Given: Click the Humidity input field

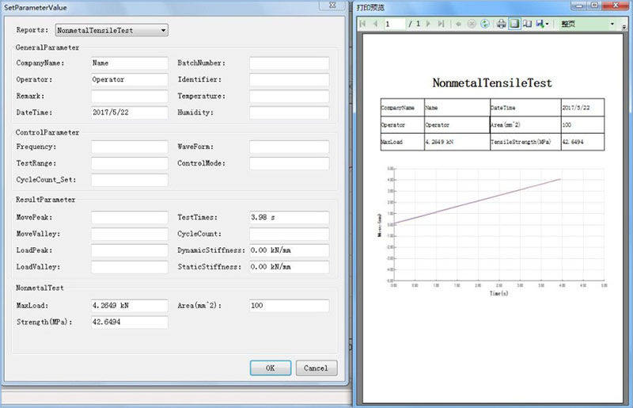Looking at the screenshot, I should click(289, 112).
